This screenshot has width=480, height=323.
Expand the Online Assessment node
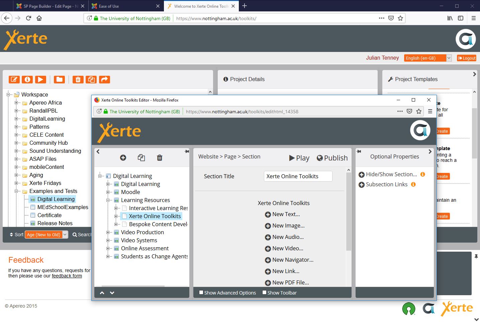pos(108,248)
